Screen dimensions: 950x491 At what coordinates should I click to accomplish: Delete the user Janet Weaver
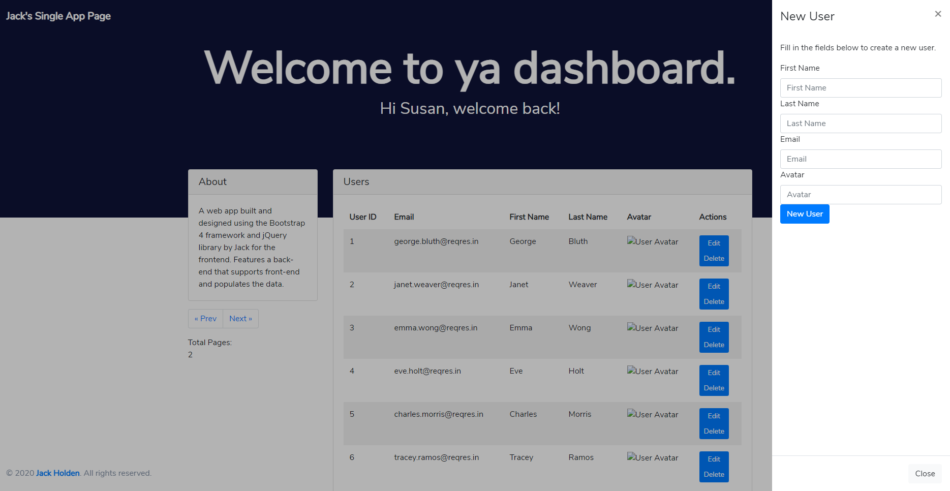[714, 301]
